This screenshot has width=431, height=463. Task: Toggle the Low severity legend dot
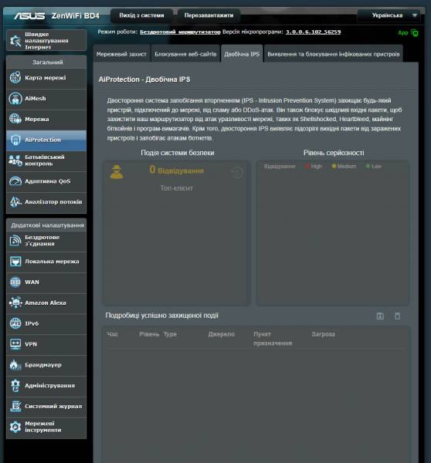[x=368, y=166]
